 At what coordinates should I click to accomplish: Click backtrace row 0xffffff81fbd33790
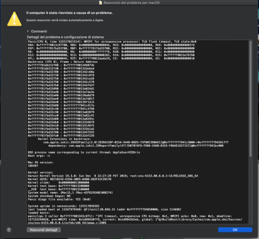click(x=61, y=82)
